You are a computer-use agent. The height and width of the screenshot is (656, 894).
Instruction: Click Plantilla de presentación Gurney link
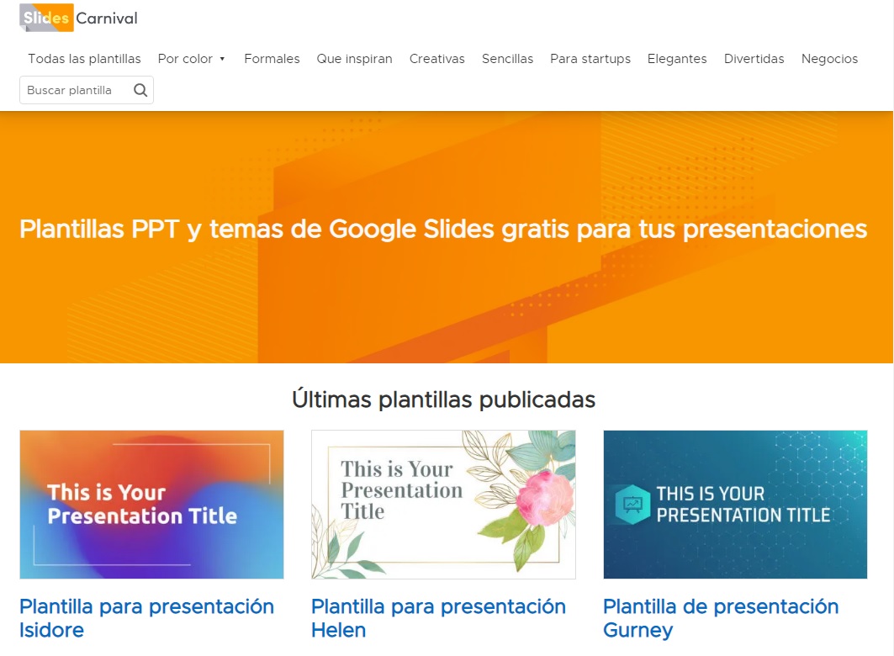tap(722, 618)
